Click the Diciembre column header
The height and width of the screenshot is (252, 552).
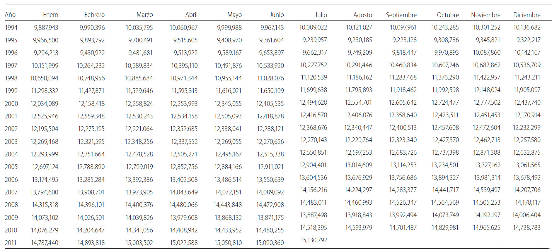pyautogui.click(x=527, y=15)
